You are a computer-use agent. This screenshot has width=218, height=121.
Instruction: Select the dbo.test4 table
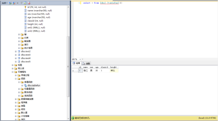pyautogui.click(x=26, y=58)
